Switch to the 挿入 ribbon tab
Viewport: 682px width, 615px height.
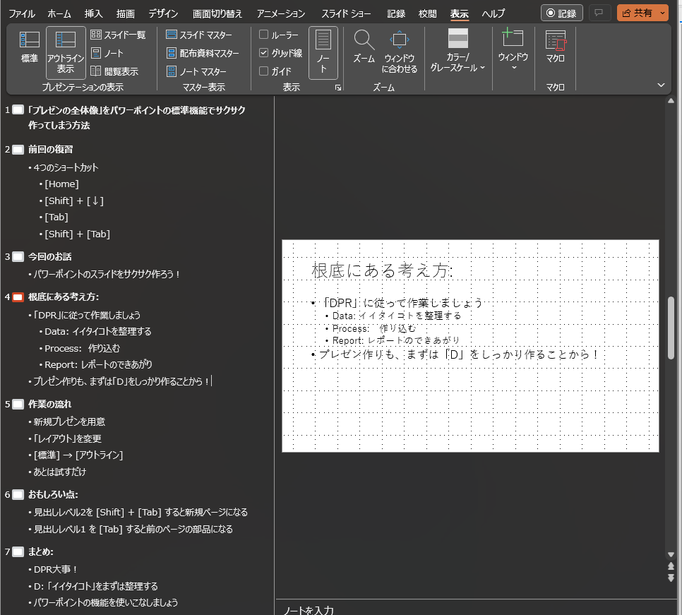[x=93, y=13]
